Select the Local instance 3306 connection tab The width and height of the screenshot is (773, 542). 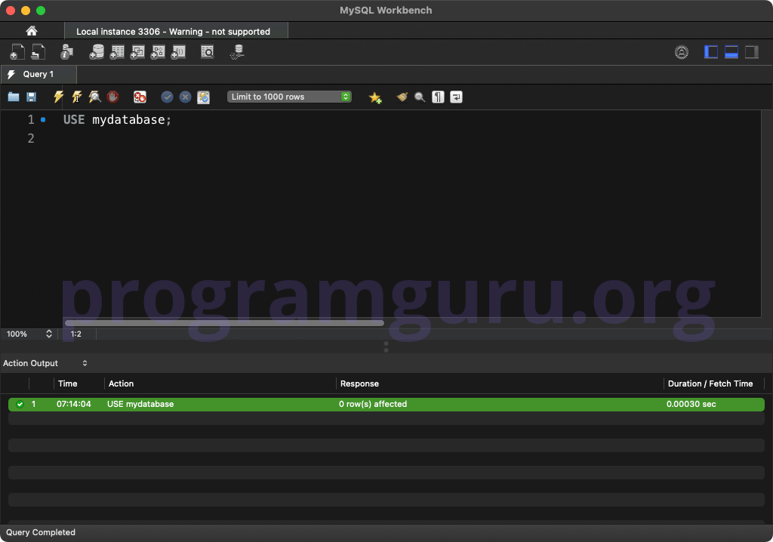click(176, 31)
